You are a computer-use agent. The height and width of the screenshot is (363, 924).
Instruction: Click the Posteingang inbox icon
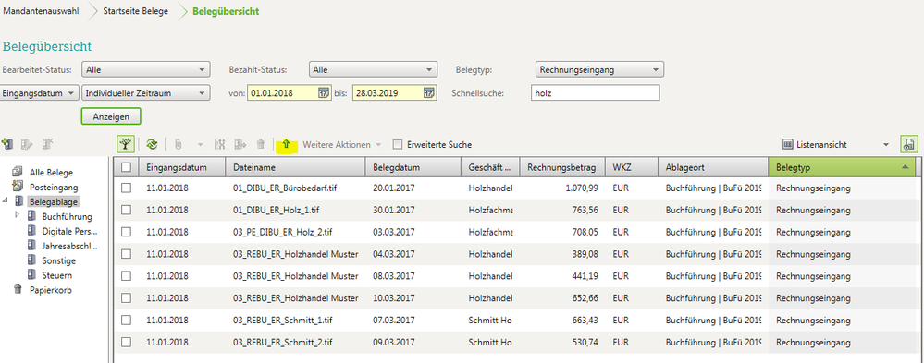[17, 188]
